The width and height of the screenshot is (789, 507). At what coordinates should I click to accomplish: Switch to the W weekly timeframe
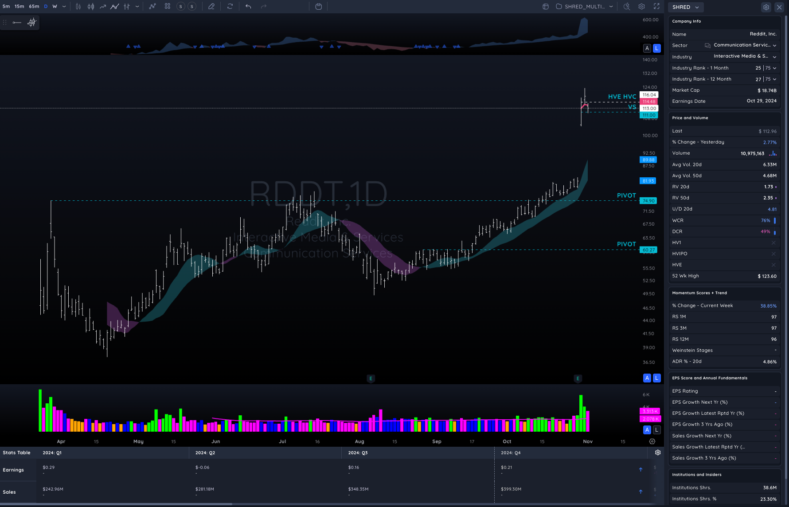pyautogui.click(x=55, y=7)
